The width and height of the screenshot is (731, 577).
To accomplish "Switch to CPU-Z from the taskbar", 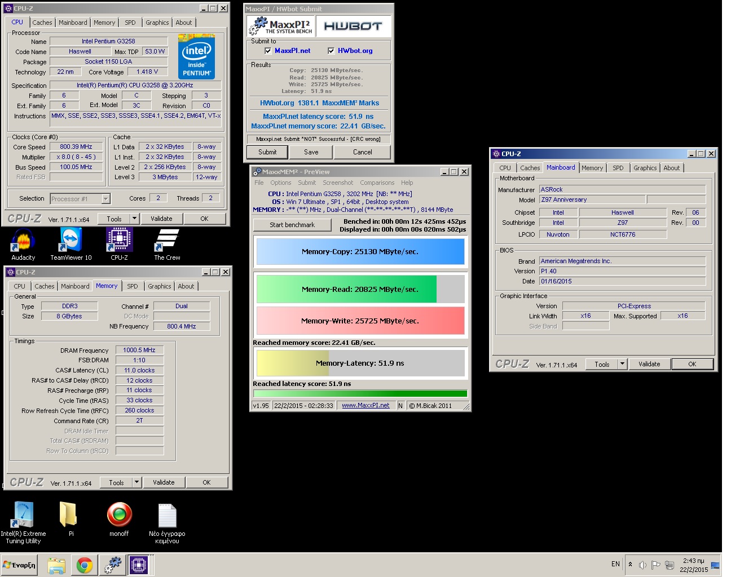I will click(139, 565).
